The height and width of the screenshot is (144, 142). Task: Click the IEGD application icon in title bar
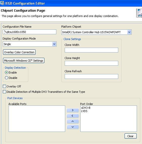pyautogui.click(x=2, y=3)
